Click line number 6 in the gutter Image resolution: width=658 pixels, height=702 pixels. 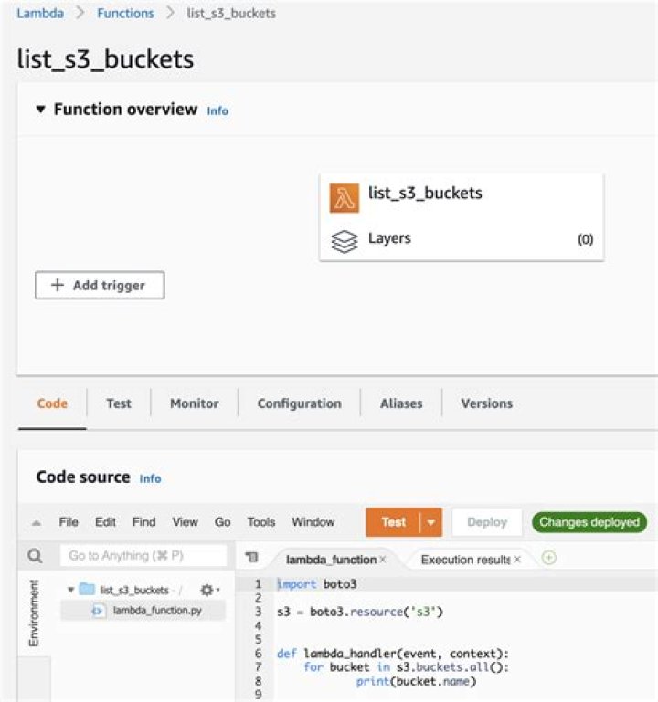point(259,654)
